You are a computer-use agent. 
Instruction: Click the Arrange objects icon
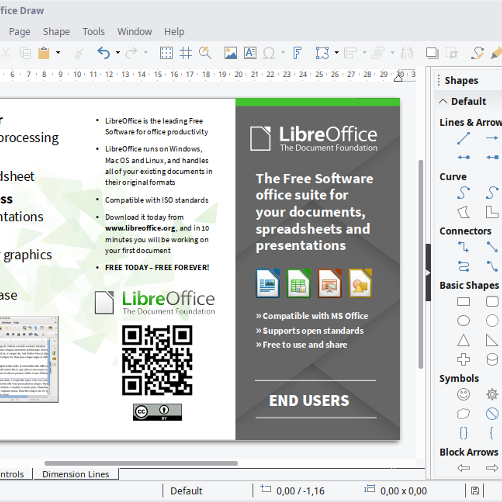[x=378, y=53]
